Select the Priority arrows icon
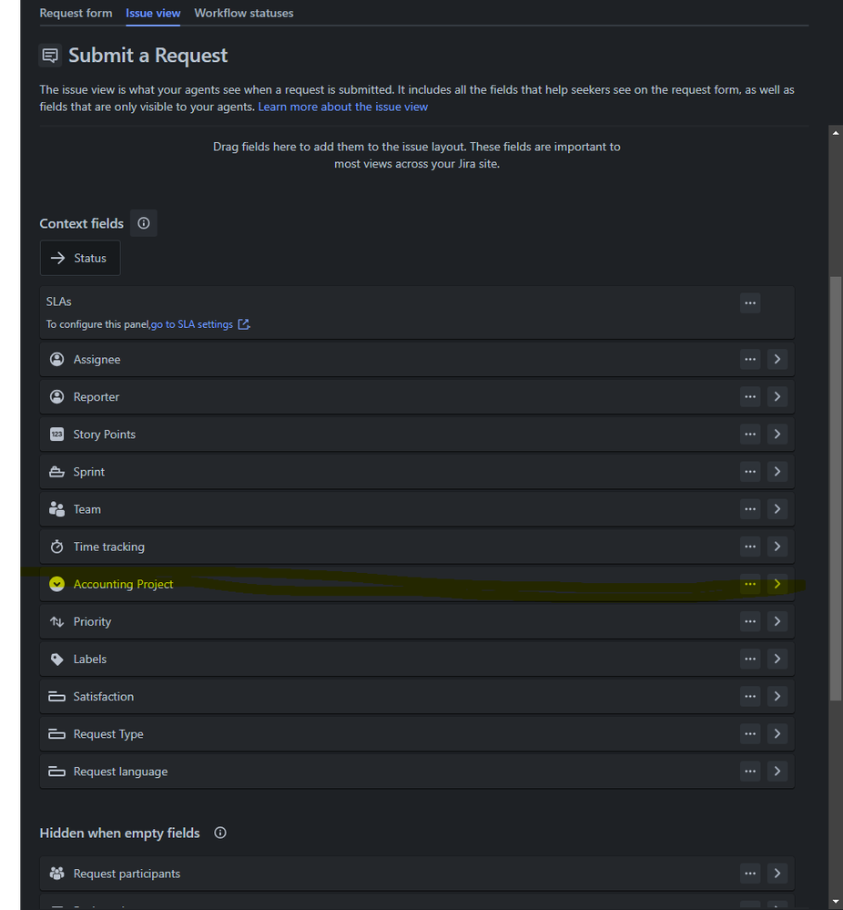This screenshot has height=910, width=843. [x=57, y=620]
